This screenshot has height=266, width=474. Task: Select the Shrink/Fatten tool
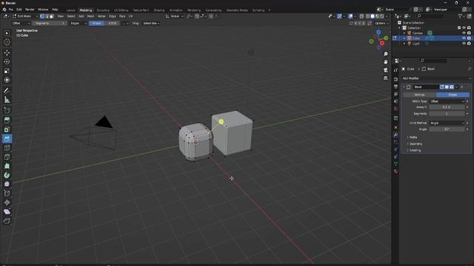[7, 202]
